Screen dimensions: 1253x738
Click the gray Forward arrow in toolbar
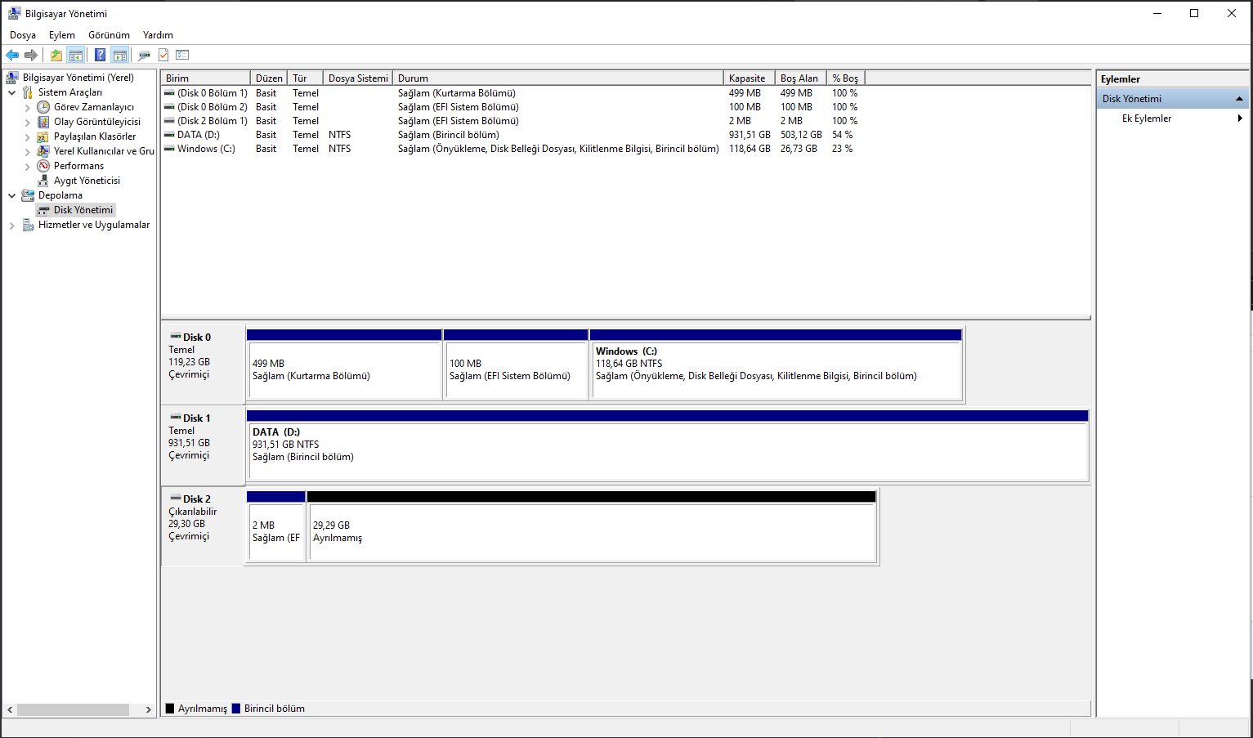(x=31, y=55)
